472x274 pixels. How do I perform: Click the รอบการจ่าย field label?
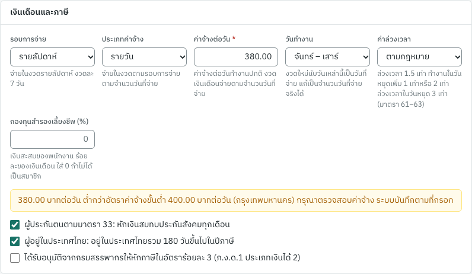click(x=28, y=39)
